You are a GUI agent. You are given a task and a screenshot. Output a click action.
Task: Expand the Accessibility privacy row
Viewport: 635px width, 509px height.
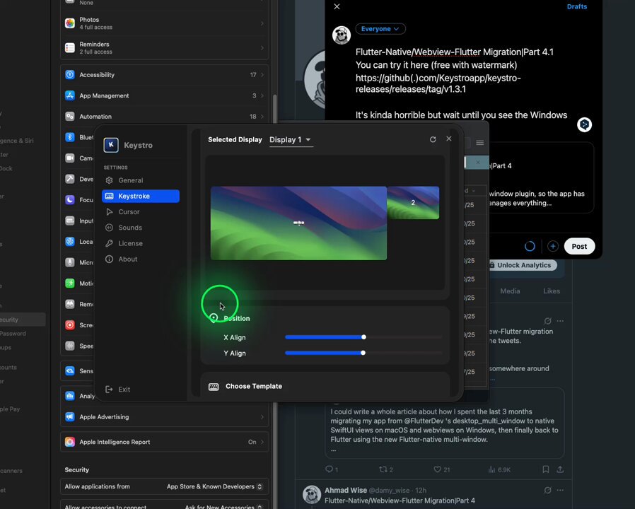tap(164, 75)
